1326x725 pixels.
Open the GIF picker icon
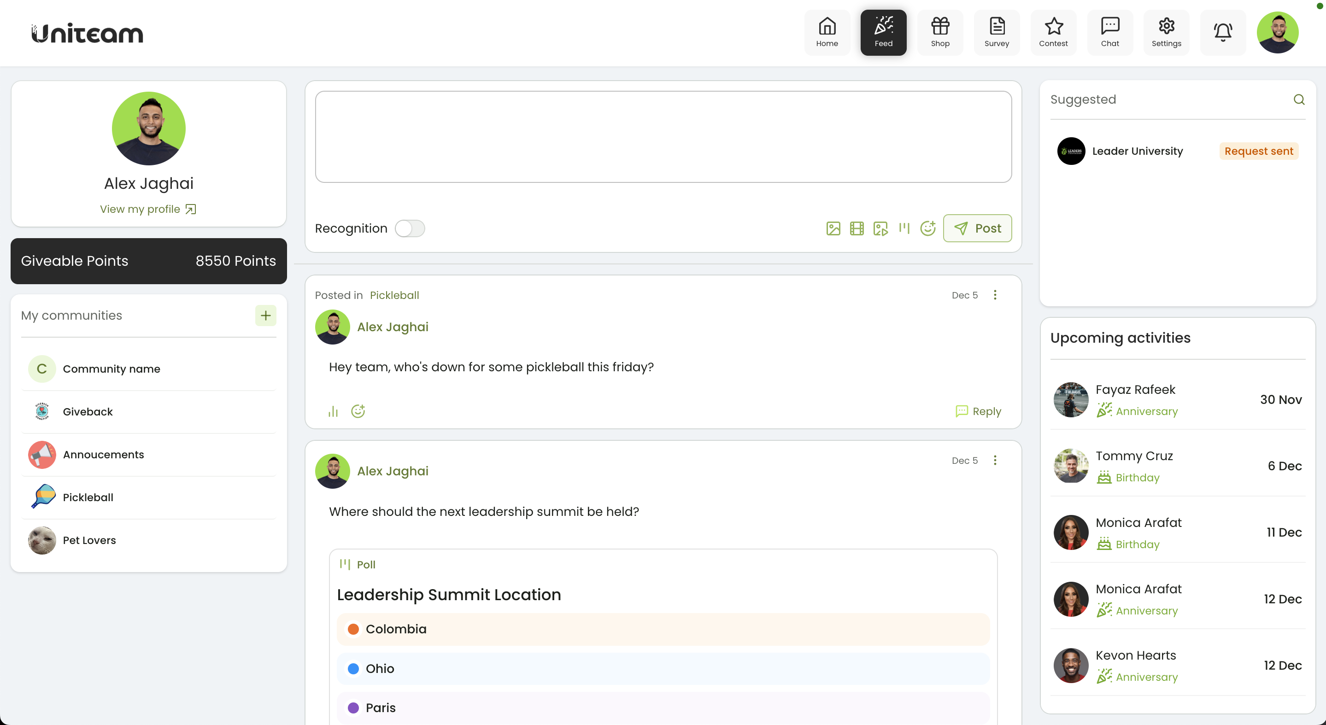(880, 228)
